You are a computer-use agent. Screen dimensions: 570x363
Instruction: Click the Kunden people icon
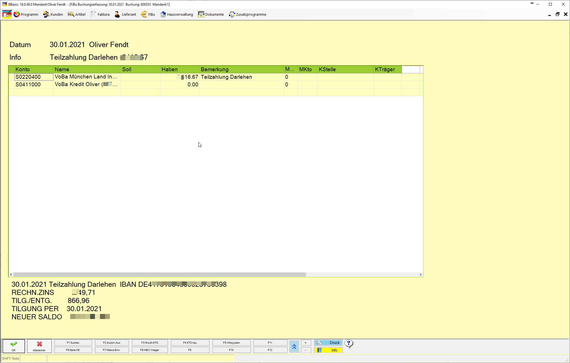[x=46, y=14]
